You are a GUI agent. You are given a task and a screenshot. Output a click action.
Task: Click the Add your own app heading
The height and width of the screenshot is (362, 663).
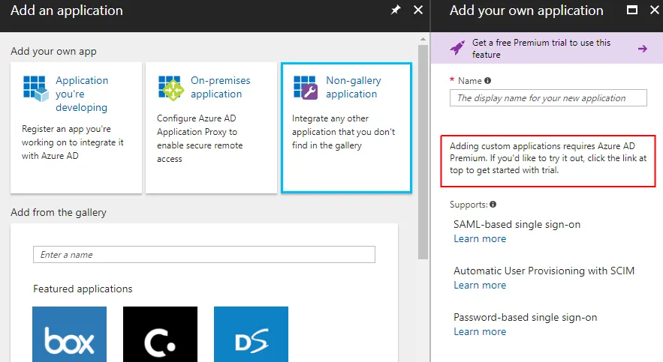54,52
